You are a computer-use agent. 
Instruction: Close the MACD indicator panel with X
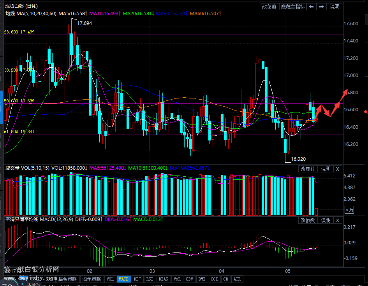[x=338, y=220]
